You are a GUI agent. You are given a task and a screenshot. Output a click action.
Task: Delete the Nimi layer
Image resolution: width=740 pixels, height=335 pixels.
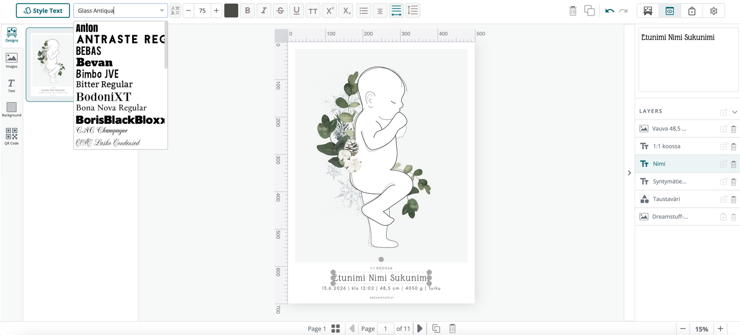(733, 164)
